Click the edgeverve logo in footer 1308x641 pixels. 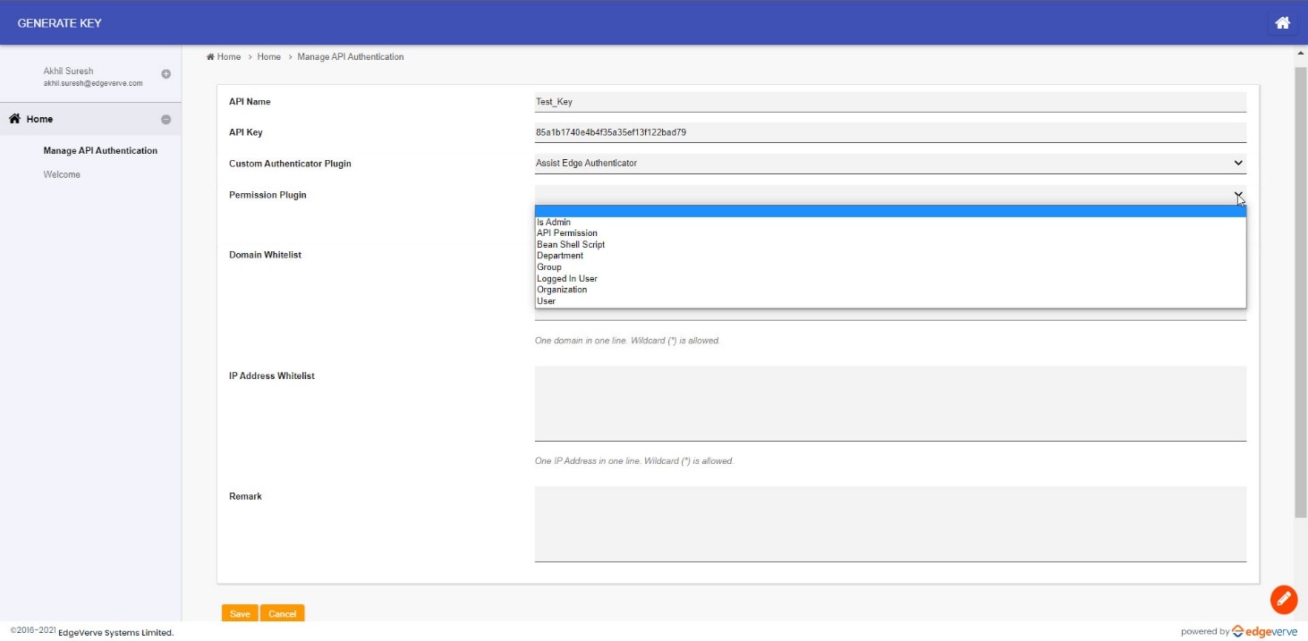click(1264, 631)
